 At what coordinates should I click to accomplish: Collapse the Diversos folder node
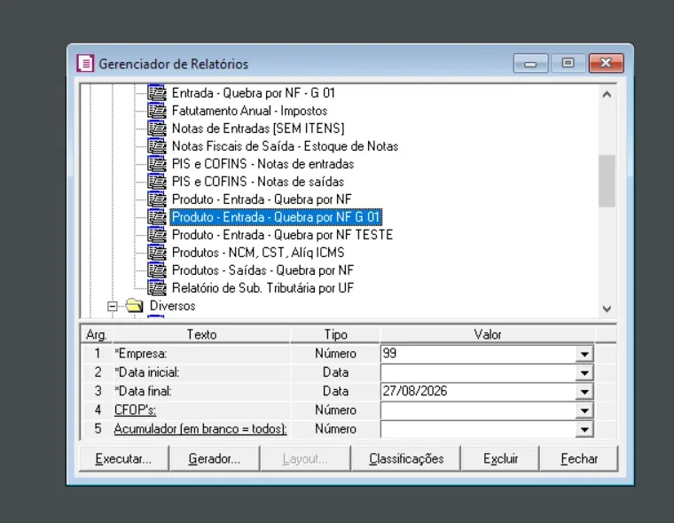[113, 307]
